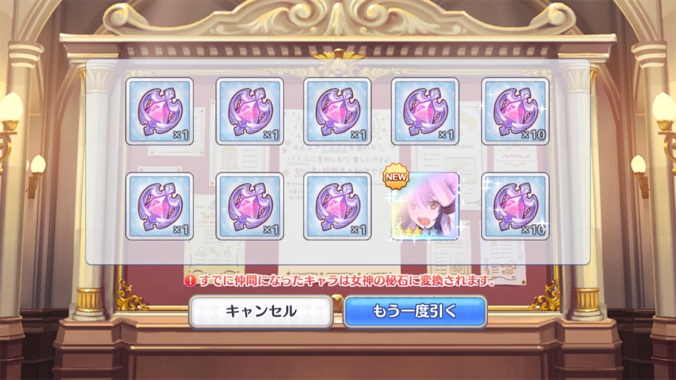
Task: Click the fourth top row x1 goddess stone
Action: tap(425, 111)
